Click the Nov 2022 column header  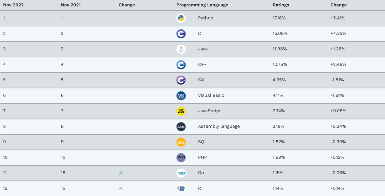point(13,5)
